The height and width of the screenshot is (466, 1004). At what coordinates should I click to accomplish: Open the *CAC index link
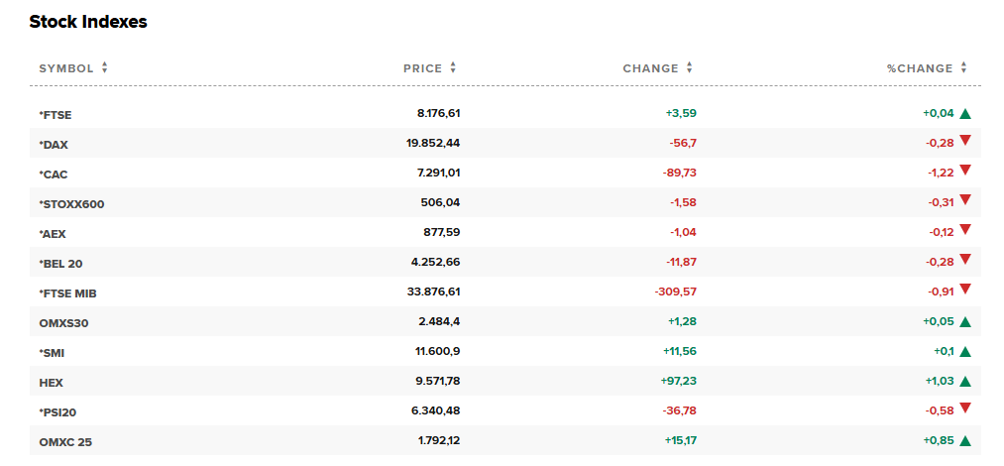tap(54, 175)
